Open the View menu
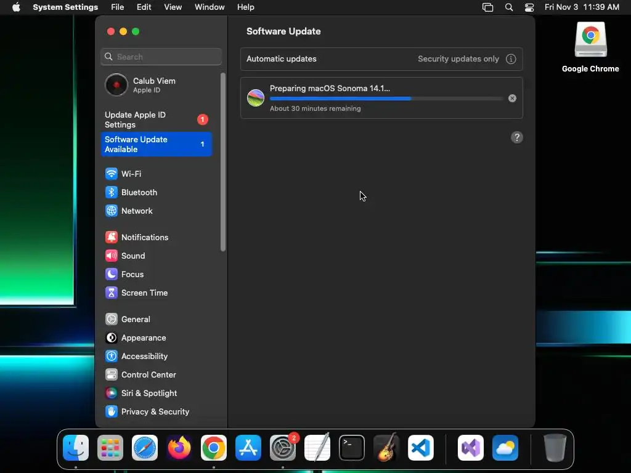 tap(173, 7)
